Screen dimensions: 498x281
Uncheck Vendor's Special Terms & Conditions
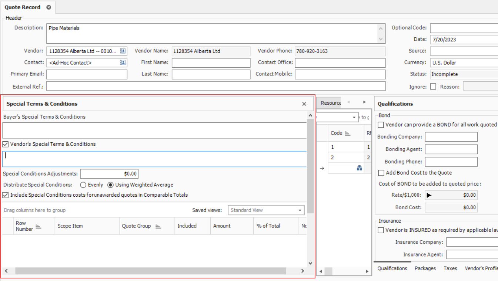[x=6, y=144]
